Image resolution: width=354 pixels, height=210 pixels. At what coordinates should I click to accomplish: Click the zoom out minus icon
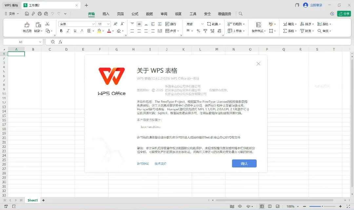tap(304, 206)
